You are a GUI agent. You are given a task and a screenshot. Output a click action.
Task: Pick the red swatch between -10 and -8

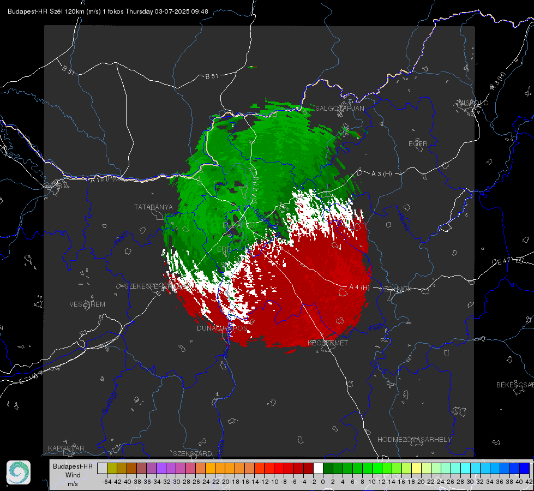click(x=279, y=468)
